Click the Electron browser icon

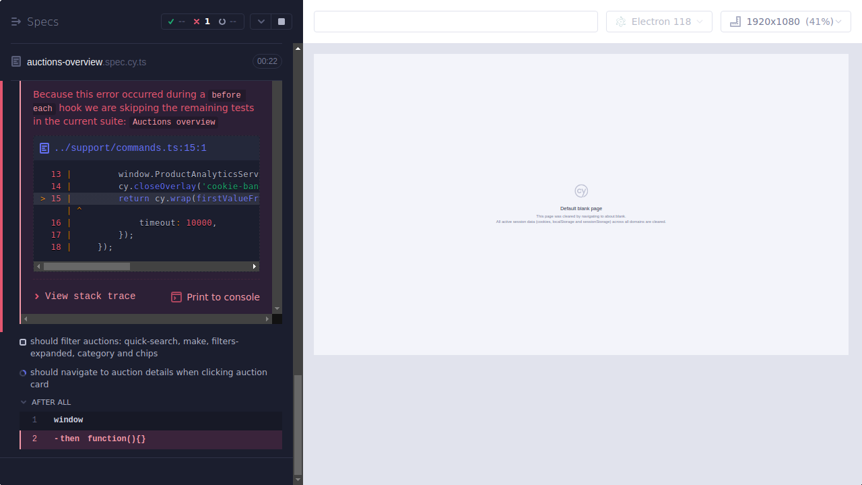pyautogui.click(x=620, y=21)
